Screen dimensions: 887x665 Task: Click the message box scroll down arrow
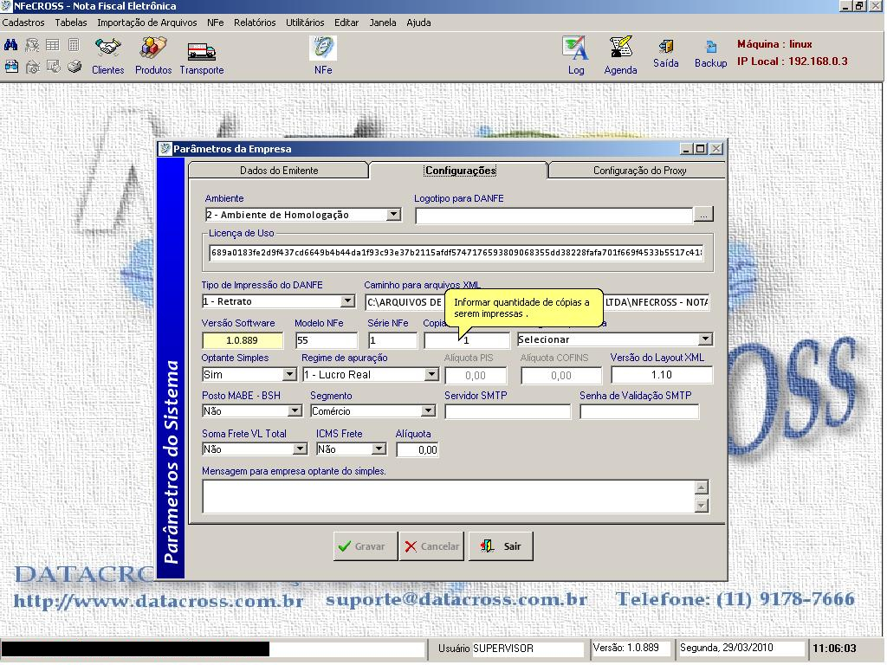coord(702,506)
